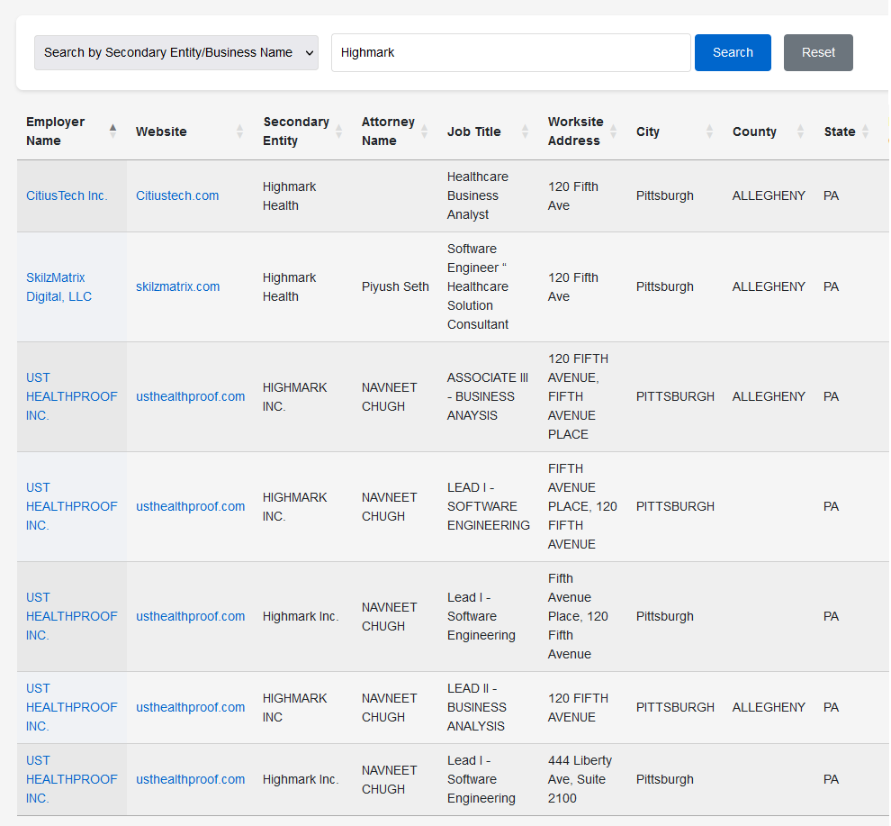Click the City column header
This screenshot has width=891, height=826.
click(675, 132)
